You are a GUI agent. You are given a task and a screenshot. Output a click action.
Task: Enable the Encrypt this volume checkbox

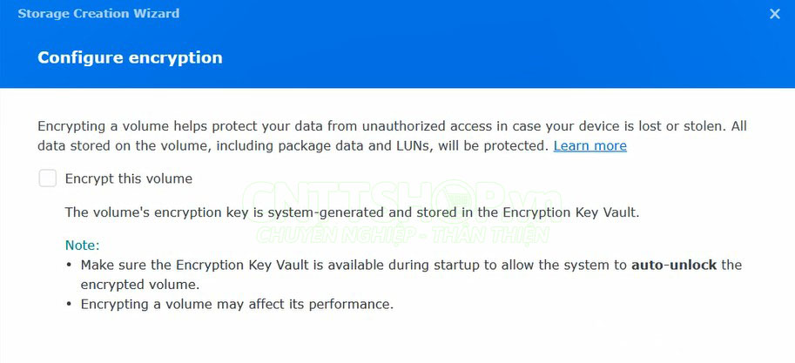coord(47,178)
